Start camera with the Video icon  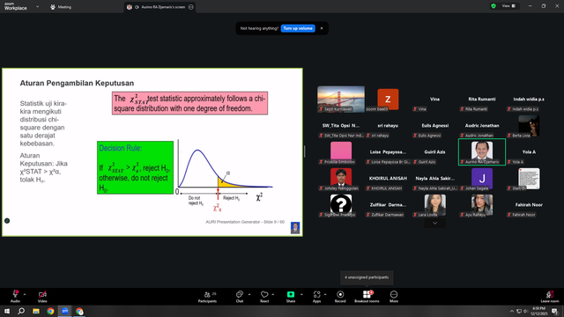coord(42,294)
